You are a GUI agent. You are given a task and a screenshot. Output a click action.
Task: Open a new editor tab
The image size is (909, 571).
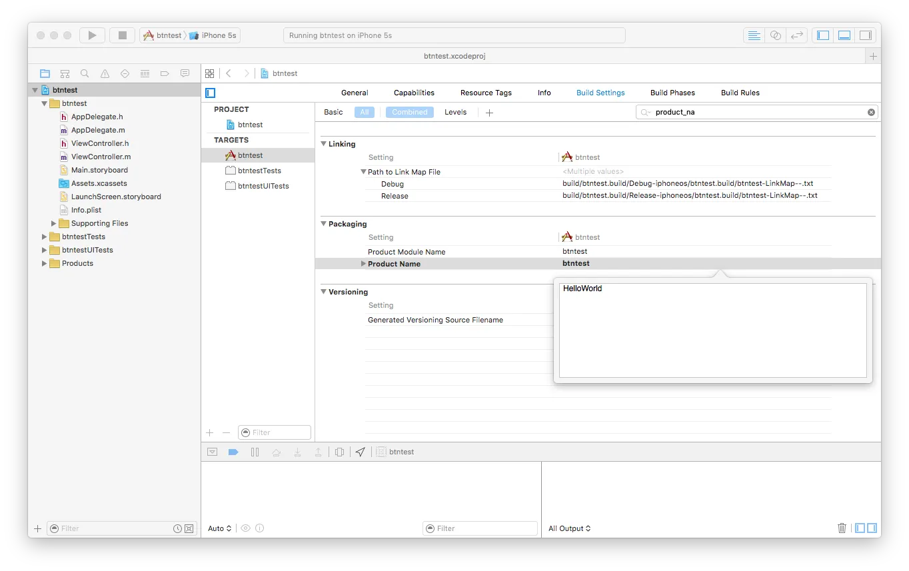click(873, 57)
